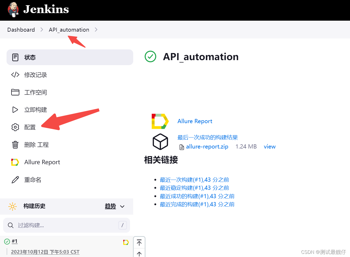Open API_automation breadcrumb link
The width and height of the screenshot is (350, 257).
coord(69,30)
